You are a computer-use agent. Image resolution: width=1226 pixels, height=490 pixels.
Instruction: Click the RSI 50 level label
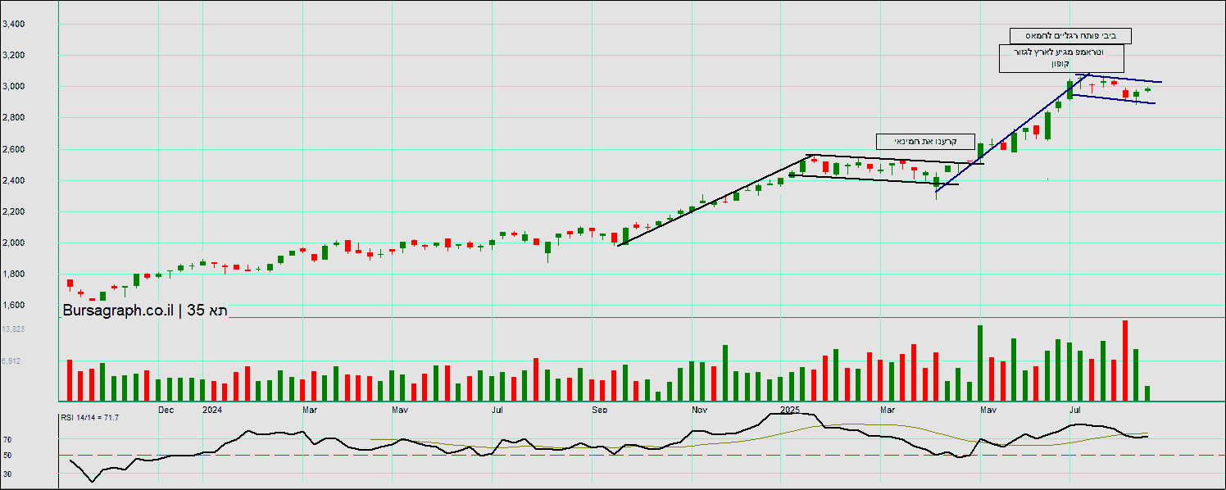[7, 455]
